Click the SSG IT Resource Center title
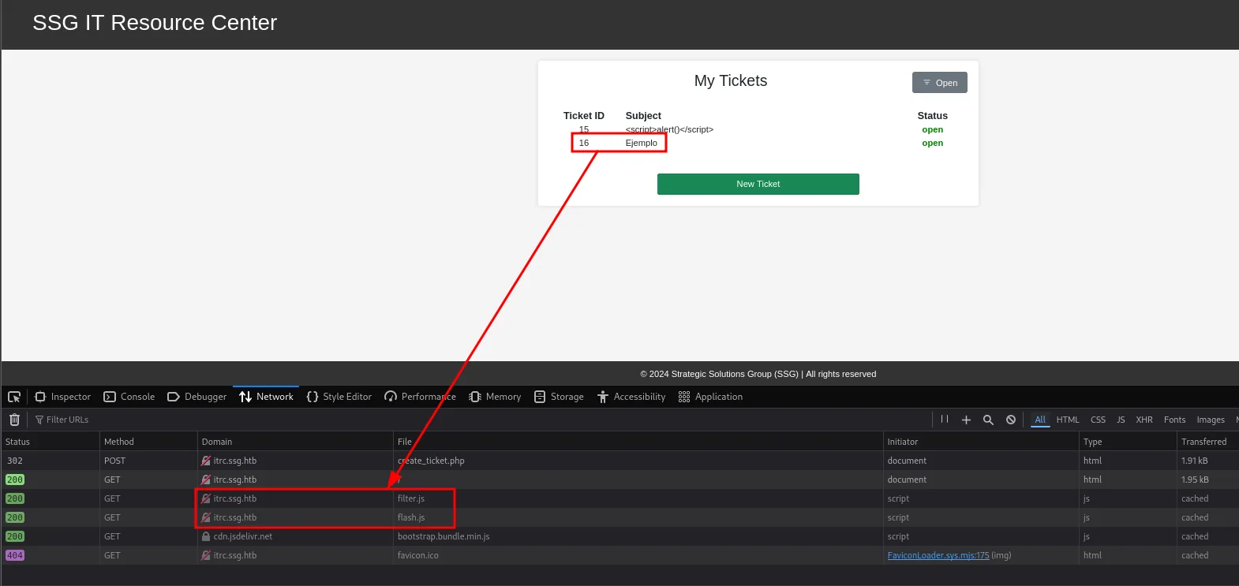 click(155, 23)
